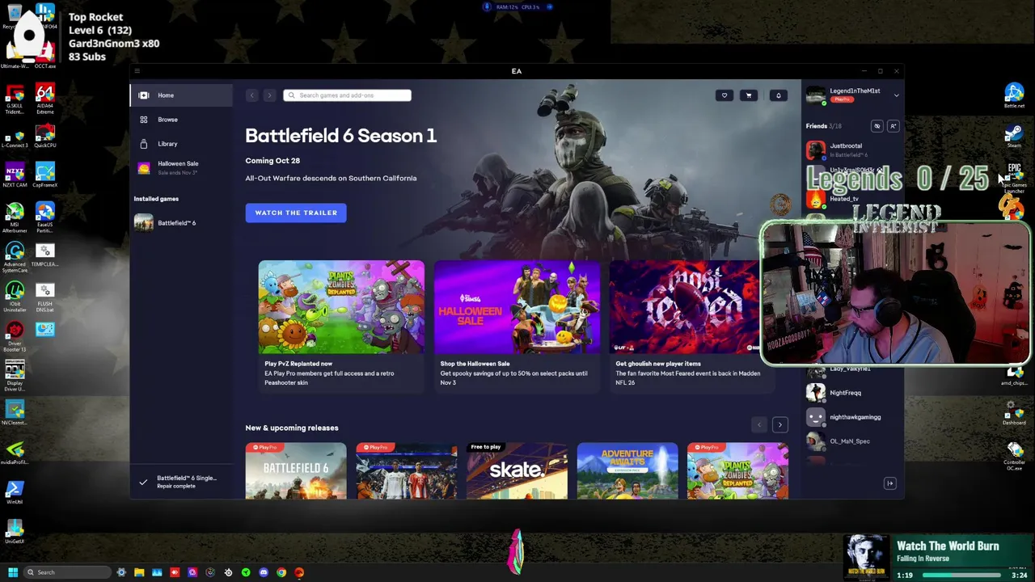The image size is (1035, 582).
Task: Open the WinUtil desktop shortcut
Action: pyautogui.click(x=15, y=492)
